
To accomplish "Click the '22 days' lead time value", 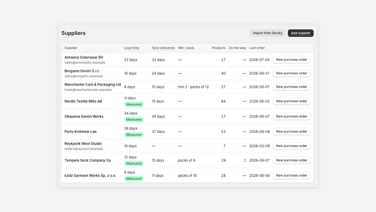I will click(x=131, y=60).
